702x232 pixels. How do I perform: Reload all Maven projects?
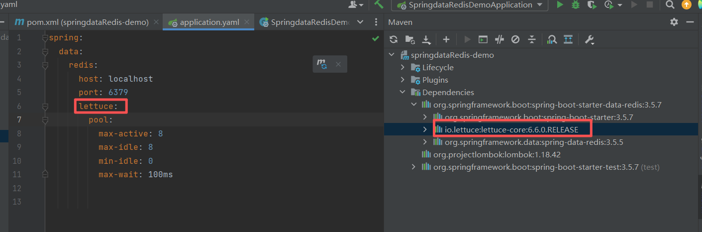tap(394, 39)
